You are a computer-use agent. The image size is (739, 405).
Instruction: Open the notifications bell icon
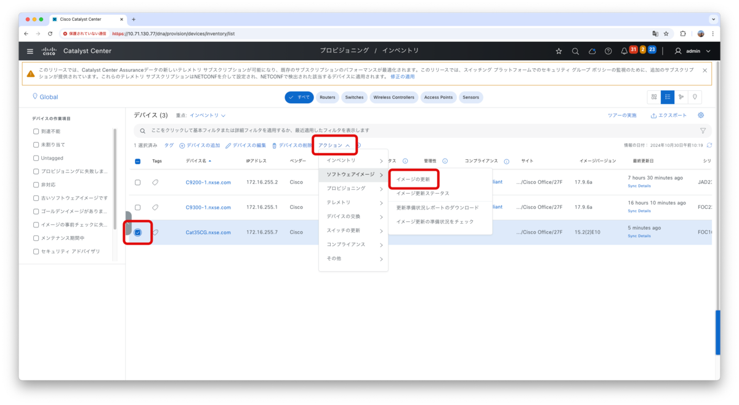coord(624,51)
